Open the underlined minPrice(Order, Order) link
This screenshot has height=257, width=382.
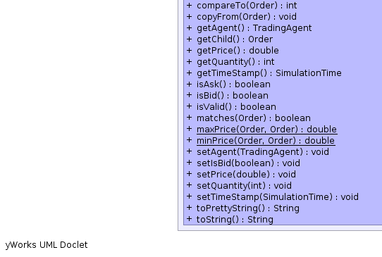coord(266,141)
